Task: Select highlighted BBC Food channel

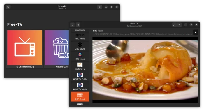Action: point(80,97)
